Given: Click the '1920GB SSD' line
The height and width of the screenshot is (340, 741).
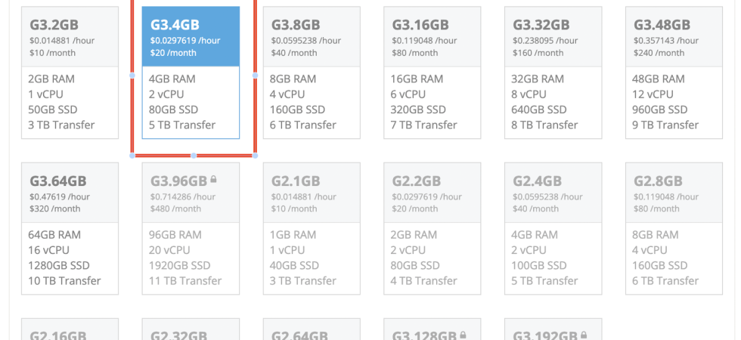Looking at the screenshot, I should 180,265.
